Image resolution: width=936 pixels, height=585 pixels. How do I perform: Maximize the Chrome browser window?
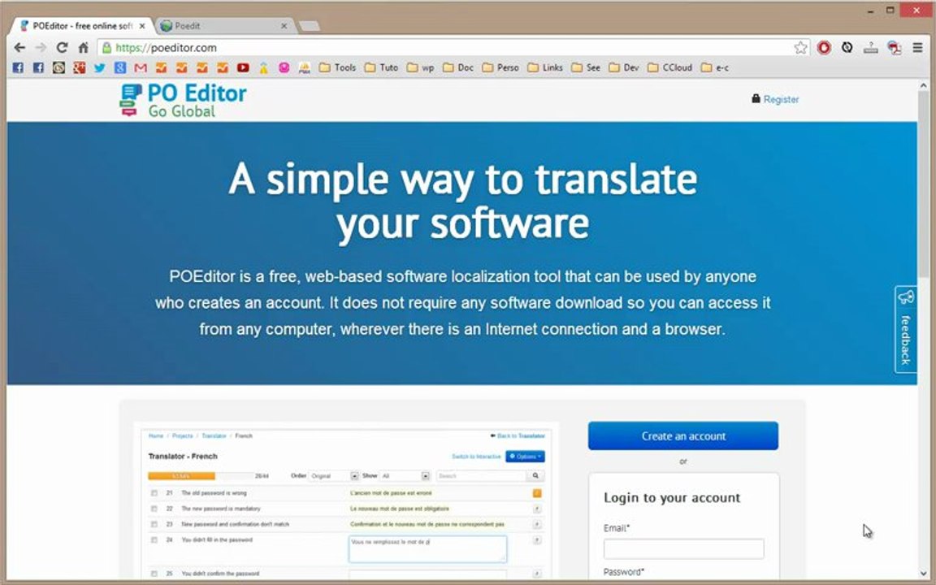click(x=890, y=10)
